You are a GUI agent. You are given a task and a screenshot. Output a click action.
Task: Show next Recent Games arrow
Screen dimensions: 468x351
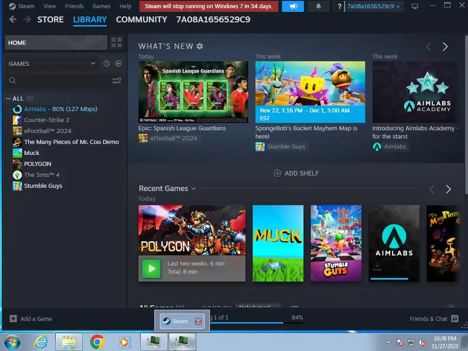pyautogui.click(x=448, y=189)
